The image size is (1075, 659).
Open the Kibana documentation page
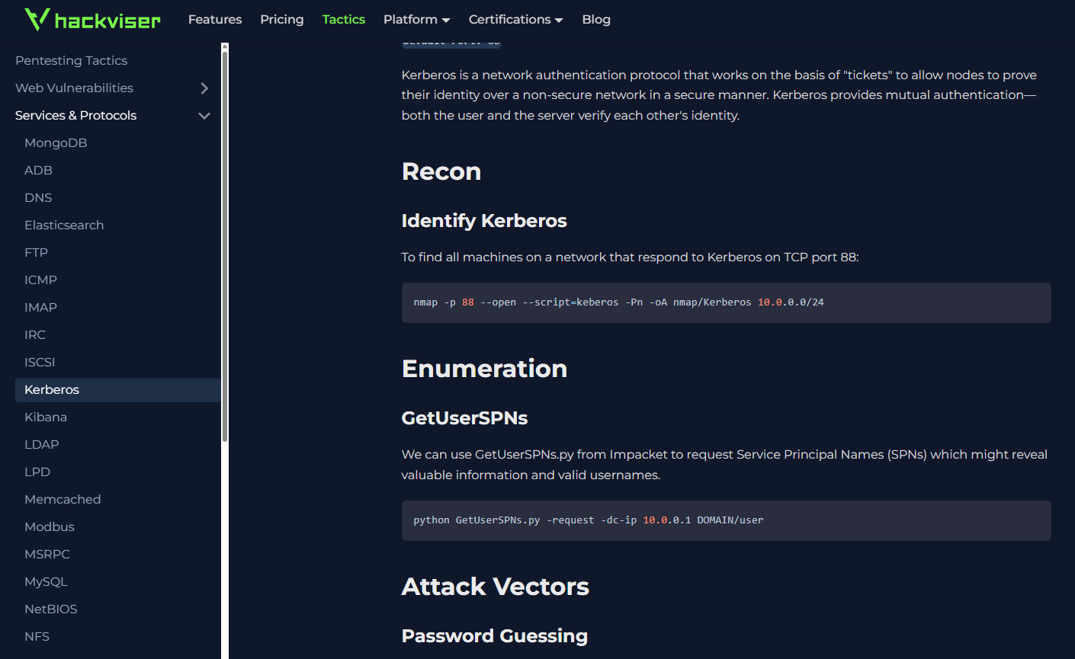(46, 417)
